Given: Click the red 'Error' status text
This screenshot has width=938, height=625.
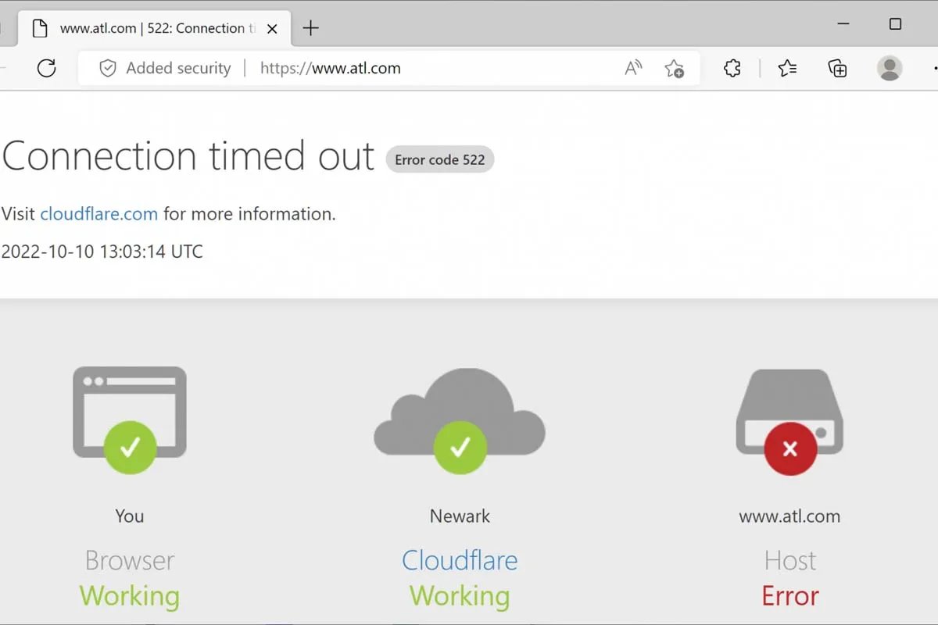Looking at the screenshot, I should (790, 596).
